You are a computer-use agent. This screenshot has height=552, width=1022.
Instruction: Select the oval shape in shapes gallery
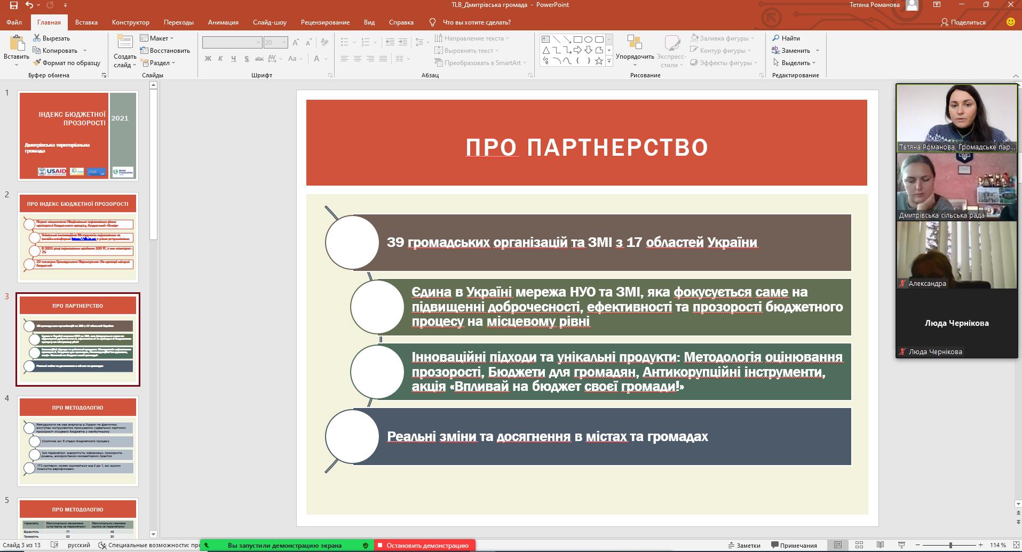pyautogui.click(x=588, y=39)
